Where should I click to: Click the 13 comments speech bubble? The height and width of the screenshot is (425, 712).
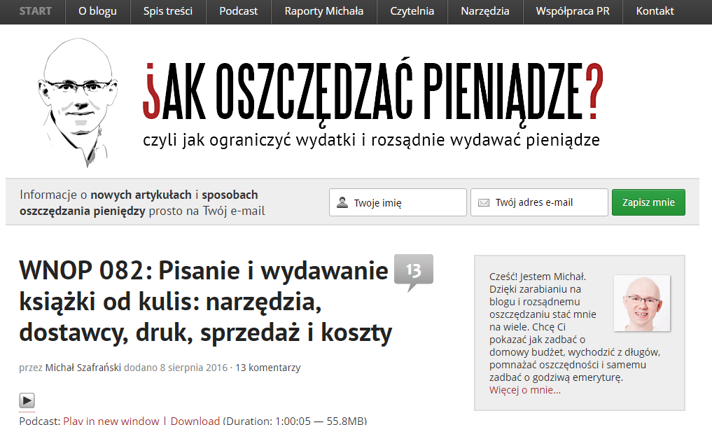[414, 272]
